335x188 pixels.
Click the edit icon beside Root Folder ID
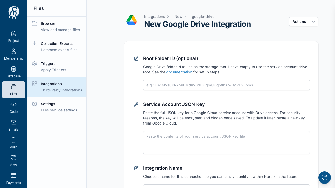pyautogui.click(x=136, y=58)
